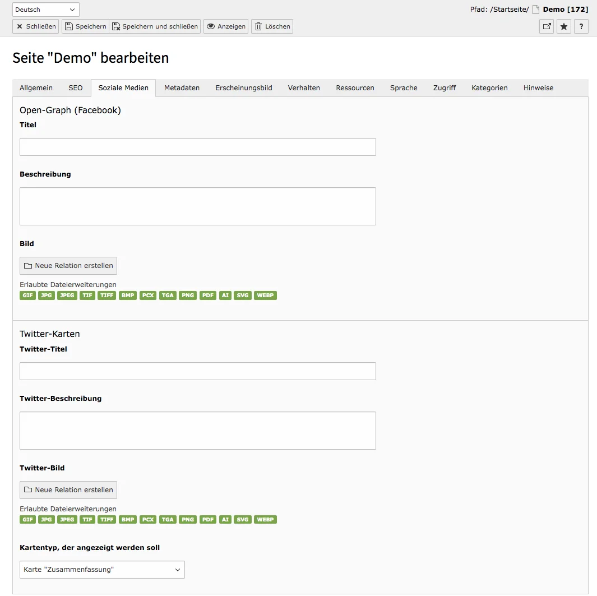
Task: Open the Startseite breadcrumb link
Action: click(509, 9)
